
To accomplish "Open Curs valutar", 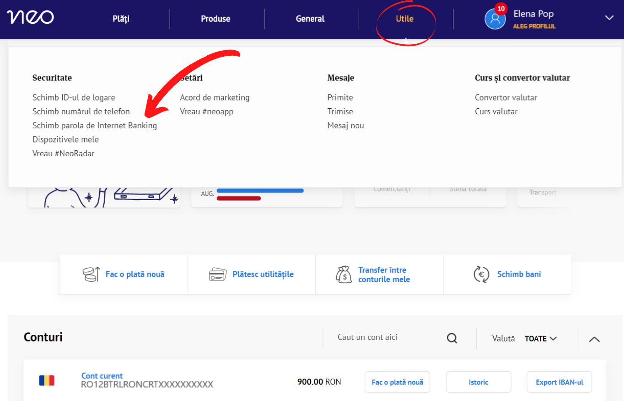I will click(x=496, y=111).
